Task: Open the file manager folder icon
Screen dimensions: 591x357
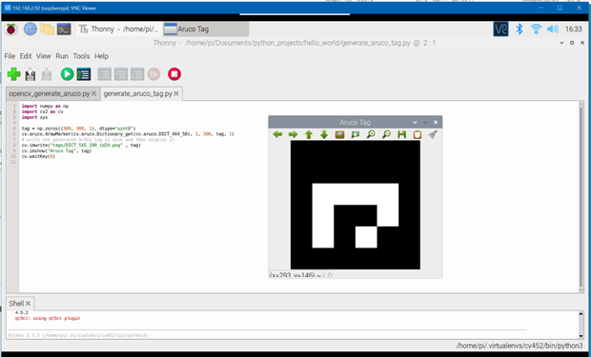Action: tap(47, 29)
